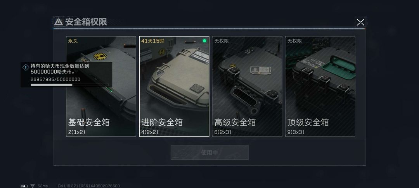Screen dimensions: 419x188
Task: Click the 9(3x3) capacity text
Action: pos(296,132)
